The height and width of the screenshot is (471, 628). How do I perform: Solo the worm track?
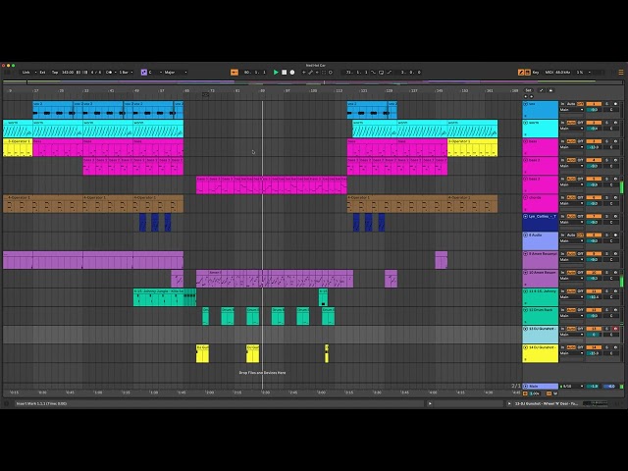pos(606,123)
